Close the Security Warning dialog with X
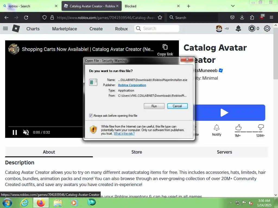 tap(187, 59)
